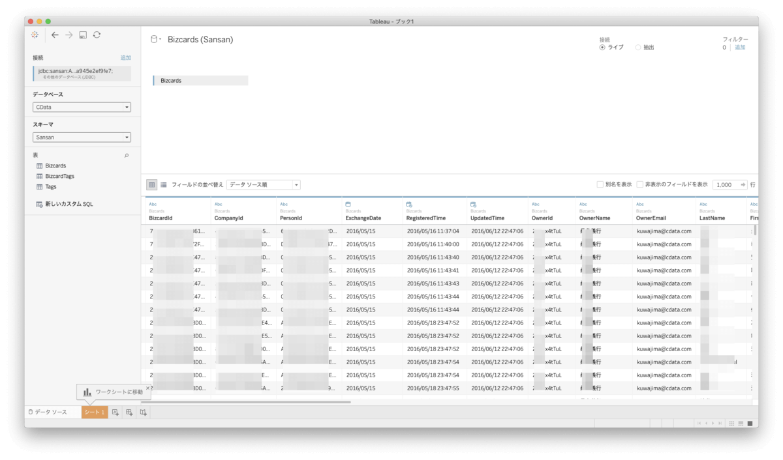Open the データ ソース順 sort dropdown
This screenshot has width=783, height=460.
click(264, 185)
